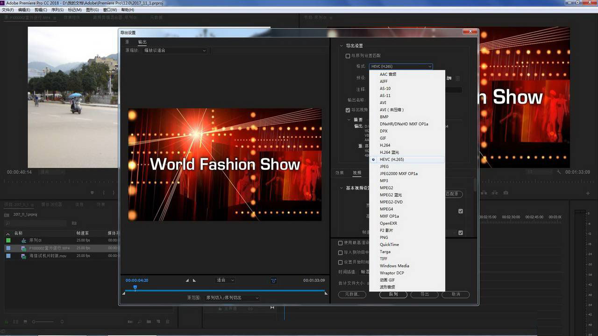Toggle the 导出视频 checkbox
The image size is (598, 336).
pos(348,110)
